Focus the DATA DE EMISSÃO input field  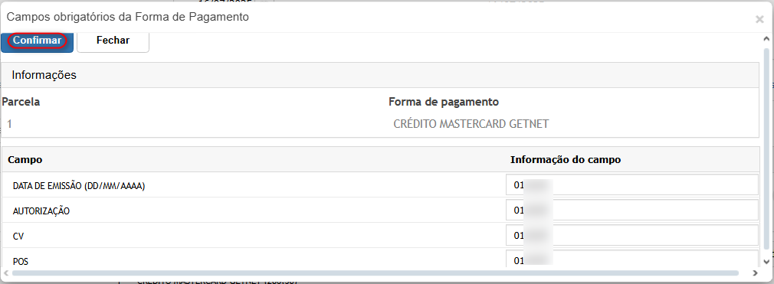(x=631, y=185)
